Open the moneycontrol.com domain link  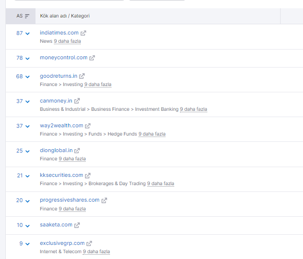tap(64, 57)
